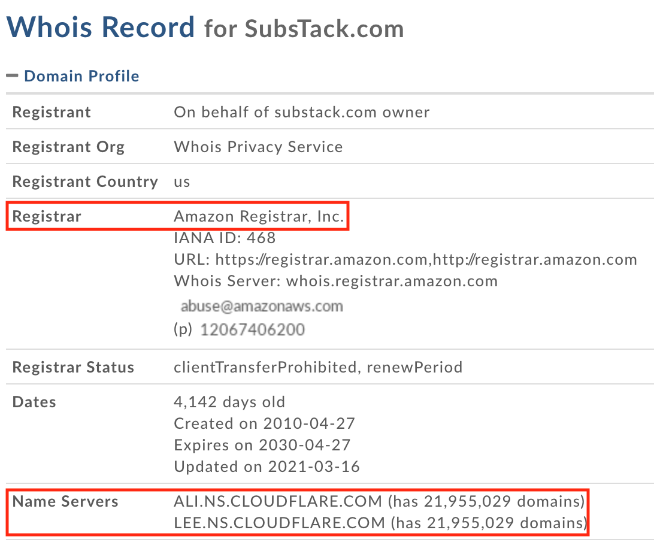Click the registrar phone number 12067406200
The height and width of the screenshot is (545, 654).
pyautogui.click(x=252, y=329)
